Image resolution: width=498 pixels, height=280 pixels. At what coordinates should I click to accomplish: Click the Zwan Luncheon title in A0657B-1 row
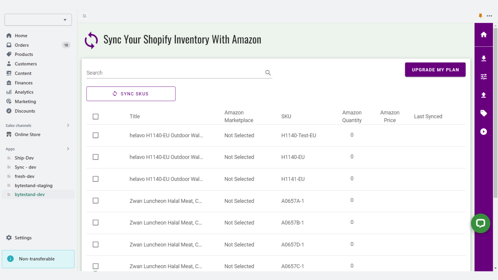pyautogui.click(x=166, y=223)
